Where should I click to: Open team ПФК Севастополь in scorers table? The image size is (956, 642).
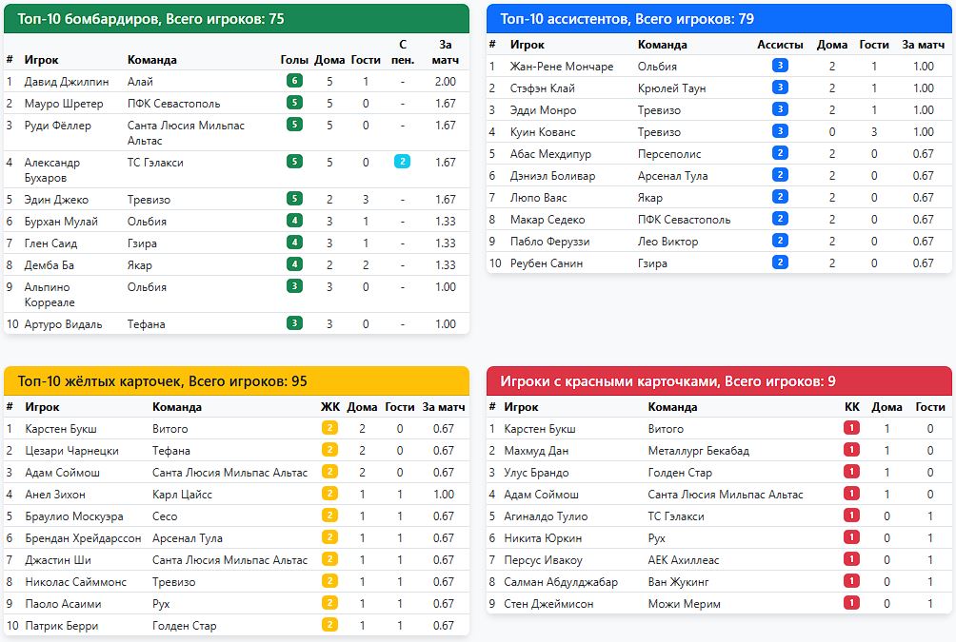click(173, 104)
